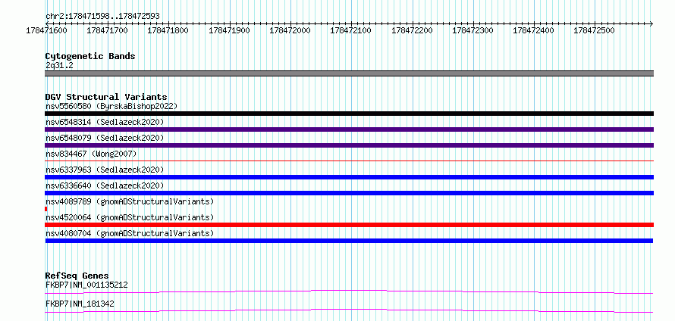Click the right arrowhead of the ruler
675x321 pixels.
pos(651,23)
